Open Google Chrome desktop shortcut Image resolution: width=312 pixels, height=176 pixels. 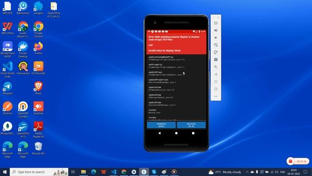[38, 29]
